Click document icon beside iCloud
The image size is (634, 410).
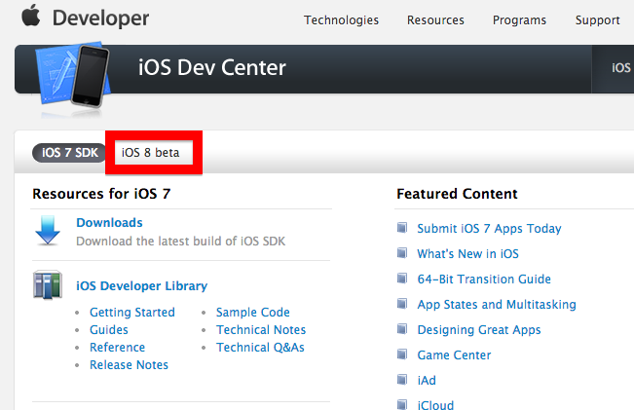(402, 404)
